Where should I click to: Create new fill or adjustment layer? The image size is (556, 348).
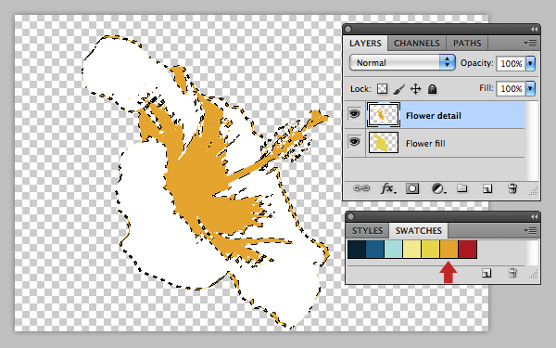coord(438,188)
